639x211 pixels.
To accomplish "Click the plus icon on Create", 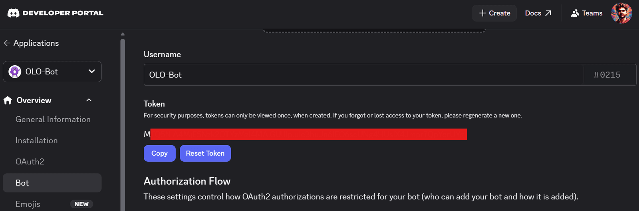I will [x=482, y=13].
